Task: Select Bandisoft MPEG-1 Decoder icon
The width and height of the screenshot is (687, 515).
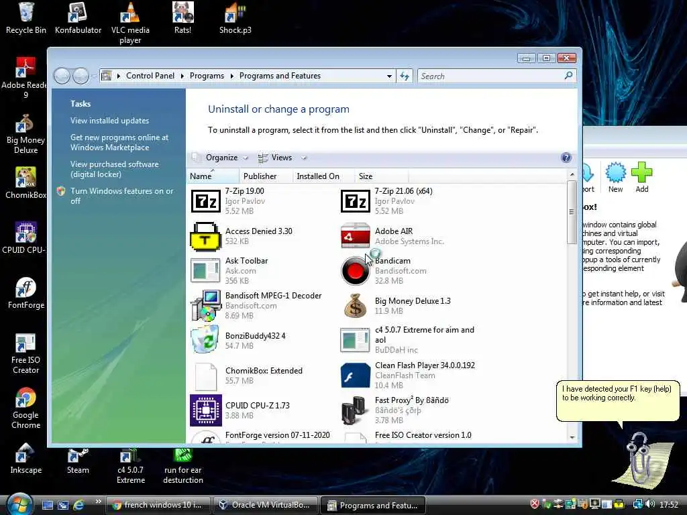Action: 206,306
